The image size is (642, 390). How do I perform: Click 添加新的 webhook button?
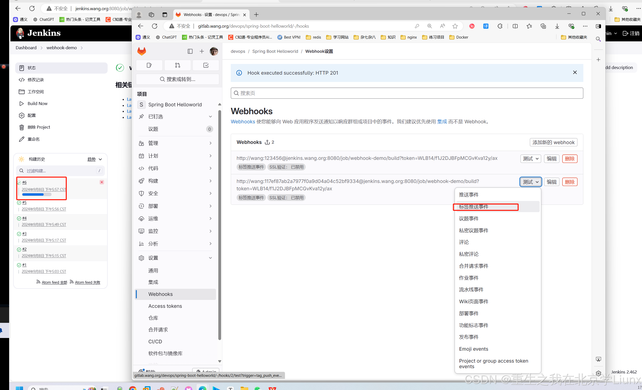(553, 142)
